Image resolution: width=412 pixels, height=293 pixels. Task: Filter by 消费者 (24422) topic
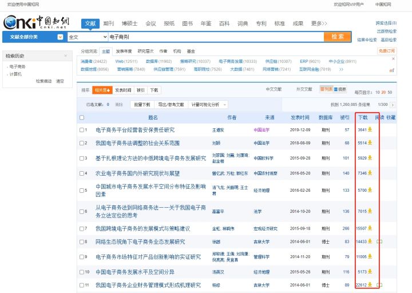click(x=94, y=61)
